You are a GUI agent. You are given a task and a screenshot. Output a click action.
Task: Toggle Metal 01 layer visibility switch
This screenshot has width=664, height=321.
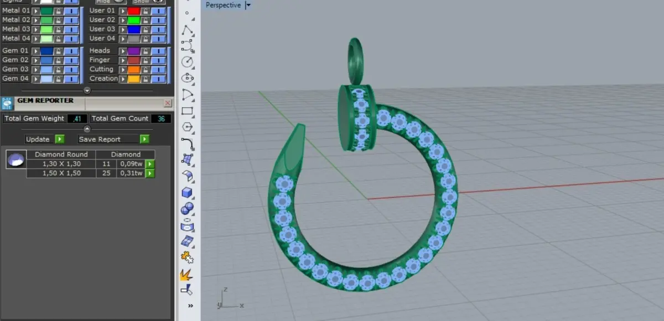pyautogui.click(x=71, y=10)
